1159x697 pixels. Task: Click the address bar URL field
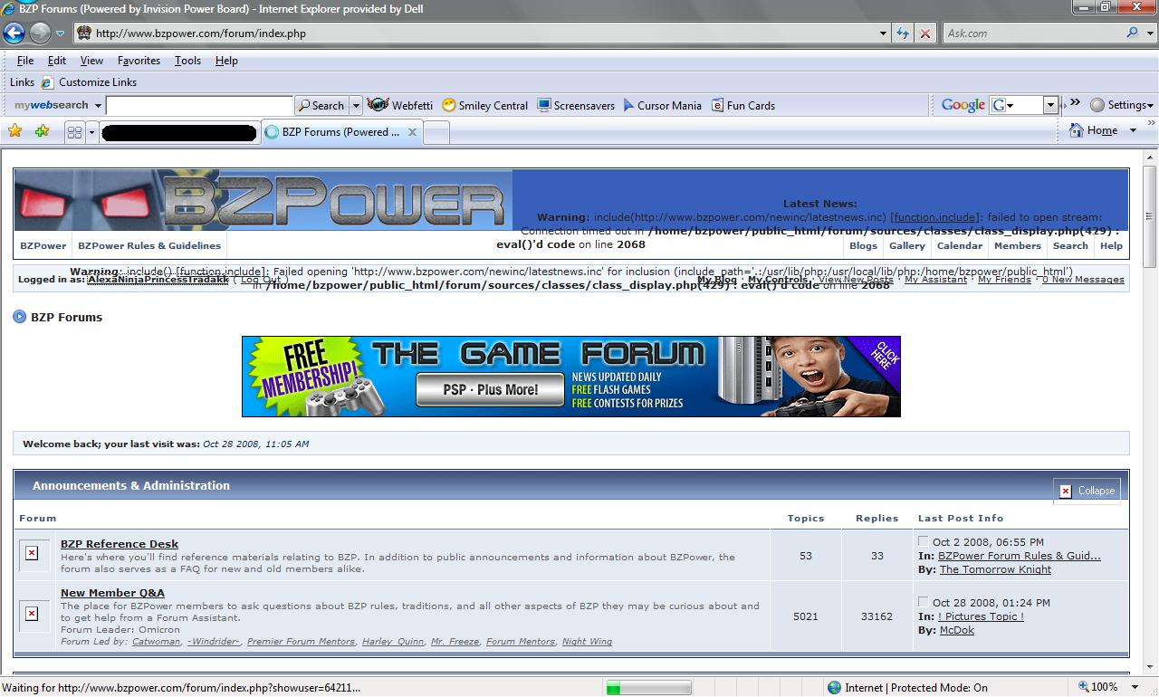point(475,33)
